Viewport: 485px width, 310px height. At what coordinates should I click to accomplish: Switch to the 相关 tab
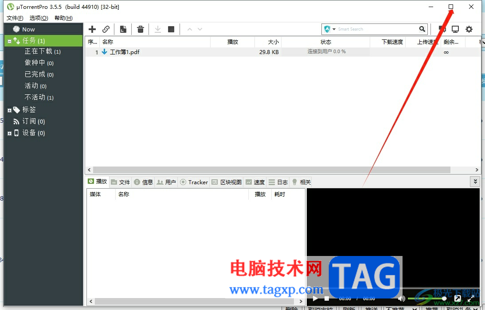point(301,182)
